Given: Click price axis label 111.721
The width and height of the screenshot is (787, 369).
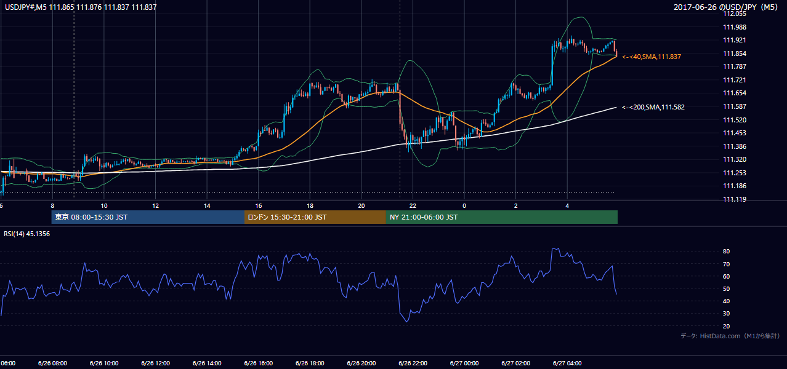Looking at the screenshot, I should (734, 80).
